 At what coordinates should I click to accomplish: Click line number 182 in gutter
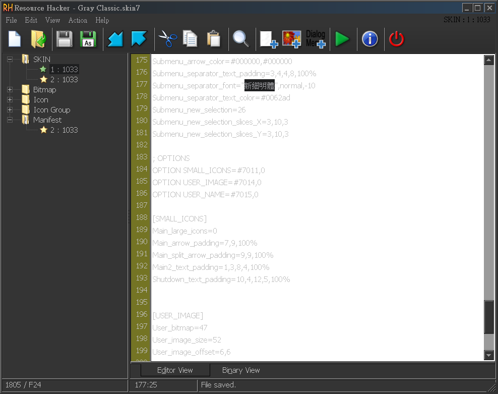tap(142, 145)
